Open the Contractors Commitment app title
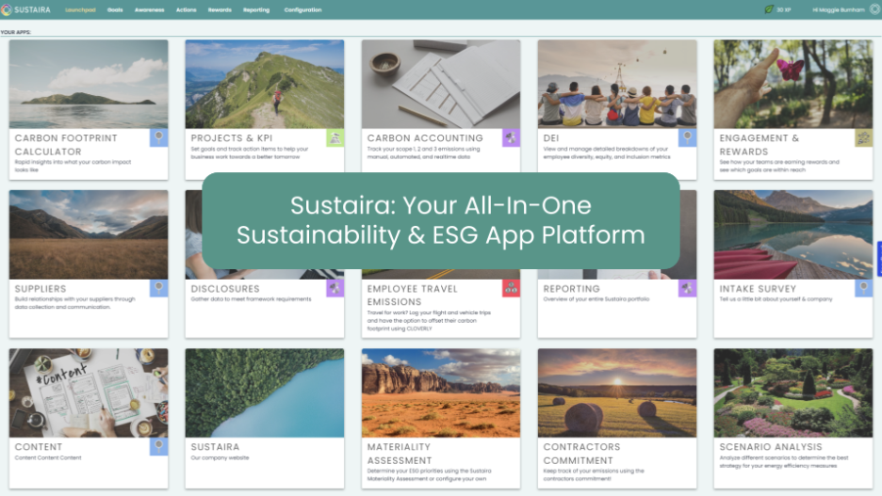 581,454
